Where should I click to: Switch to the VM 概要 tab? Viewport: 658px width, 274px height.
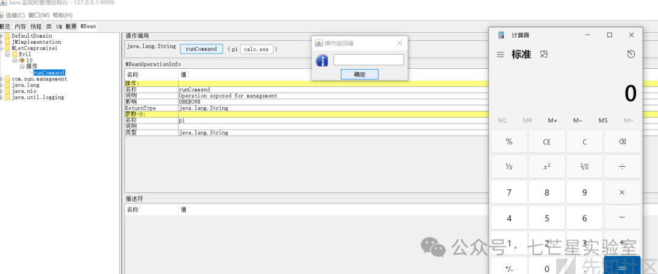pos(66,26)
